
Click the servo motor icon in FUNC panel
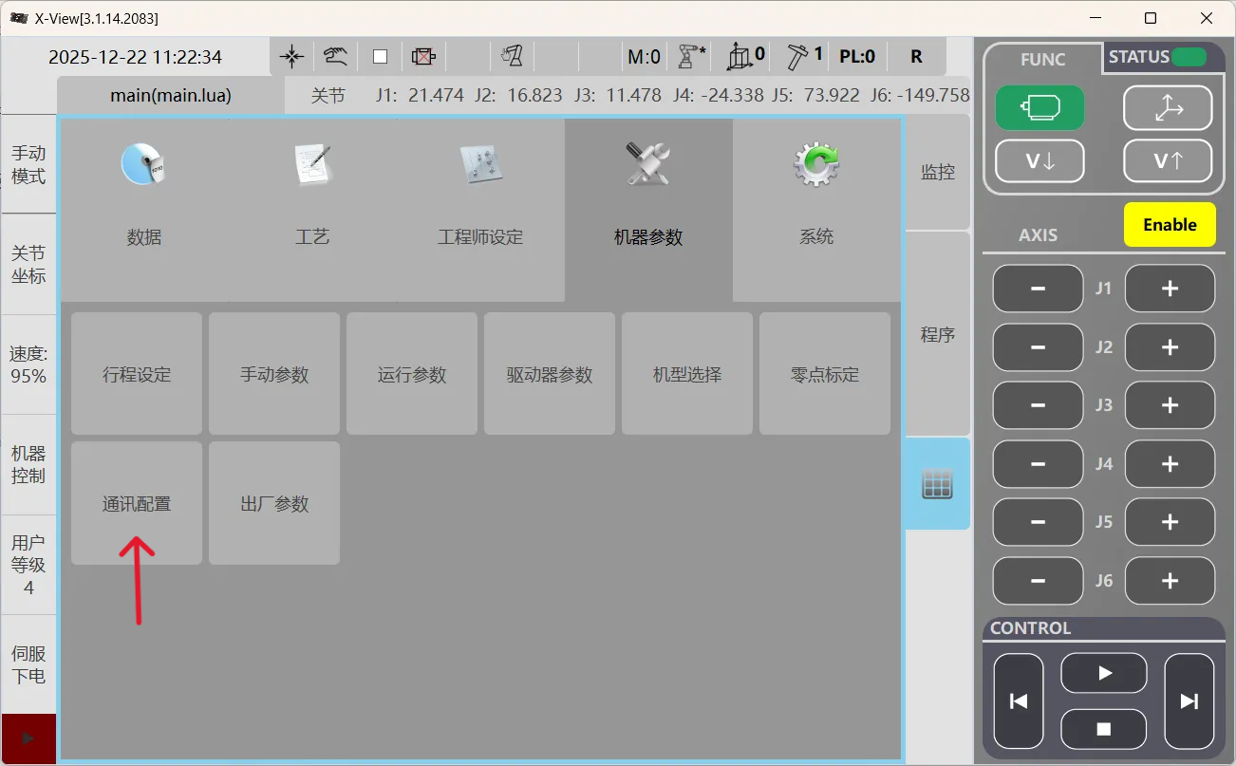[x=1039, y=108]
